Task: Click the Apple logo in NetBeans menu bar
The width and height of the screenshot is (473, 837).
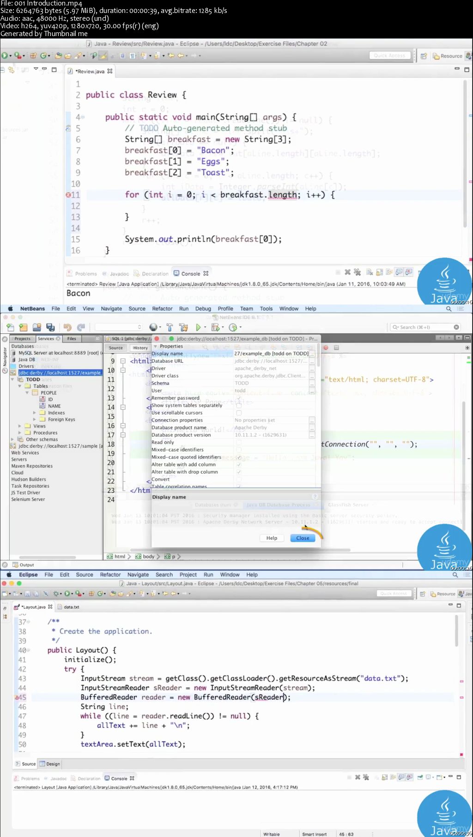Action: point(10,308)
